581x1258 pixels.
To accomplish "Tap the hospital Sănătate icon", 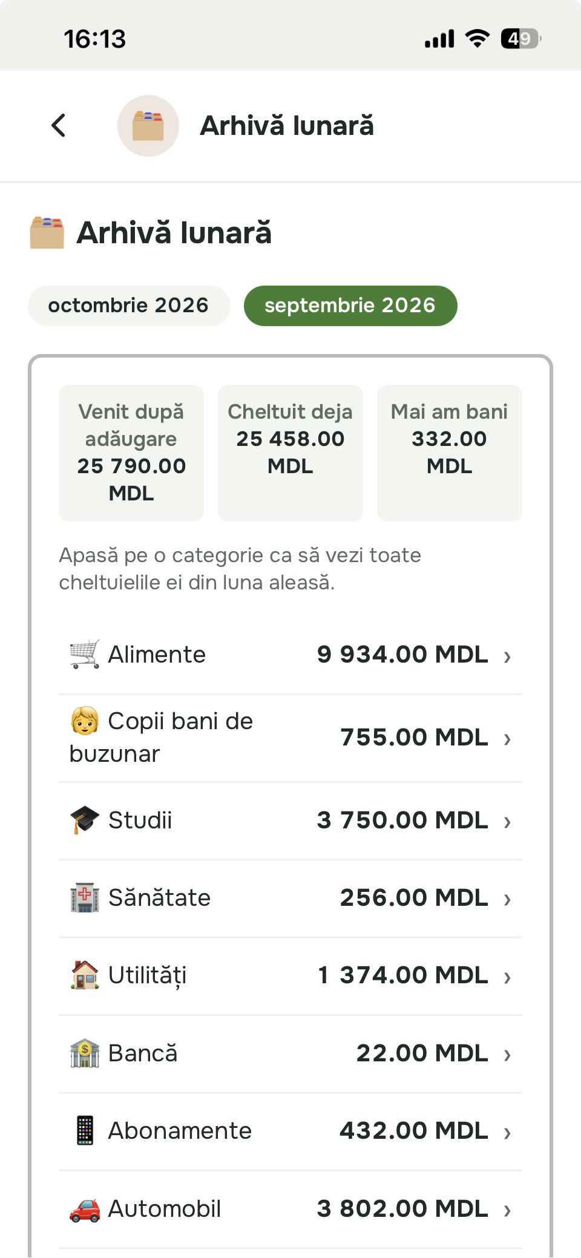I will click(85, 897).
